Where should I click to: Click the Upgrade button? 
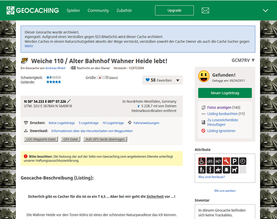[174, 10]
